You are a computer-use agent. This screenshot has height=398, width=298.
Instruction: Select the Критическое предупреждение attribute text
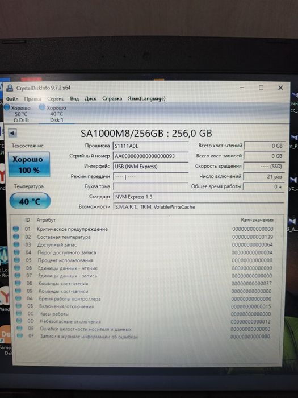[72, 229]
